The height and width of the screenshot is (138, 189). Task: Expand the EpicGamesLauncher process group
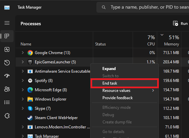point(23,62)
